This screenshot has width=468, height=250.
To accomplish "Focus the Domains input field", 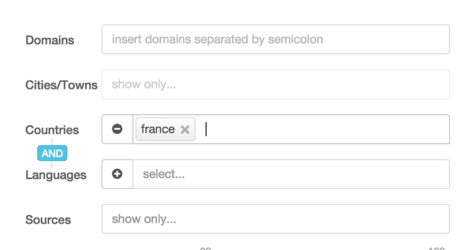I will click(275, 40).
